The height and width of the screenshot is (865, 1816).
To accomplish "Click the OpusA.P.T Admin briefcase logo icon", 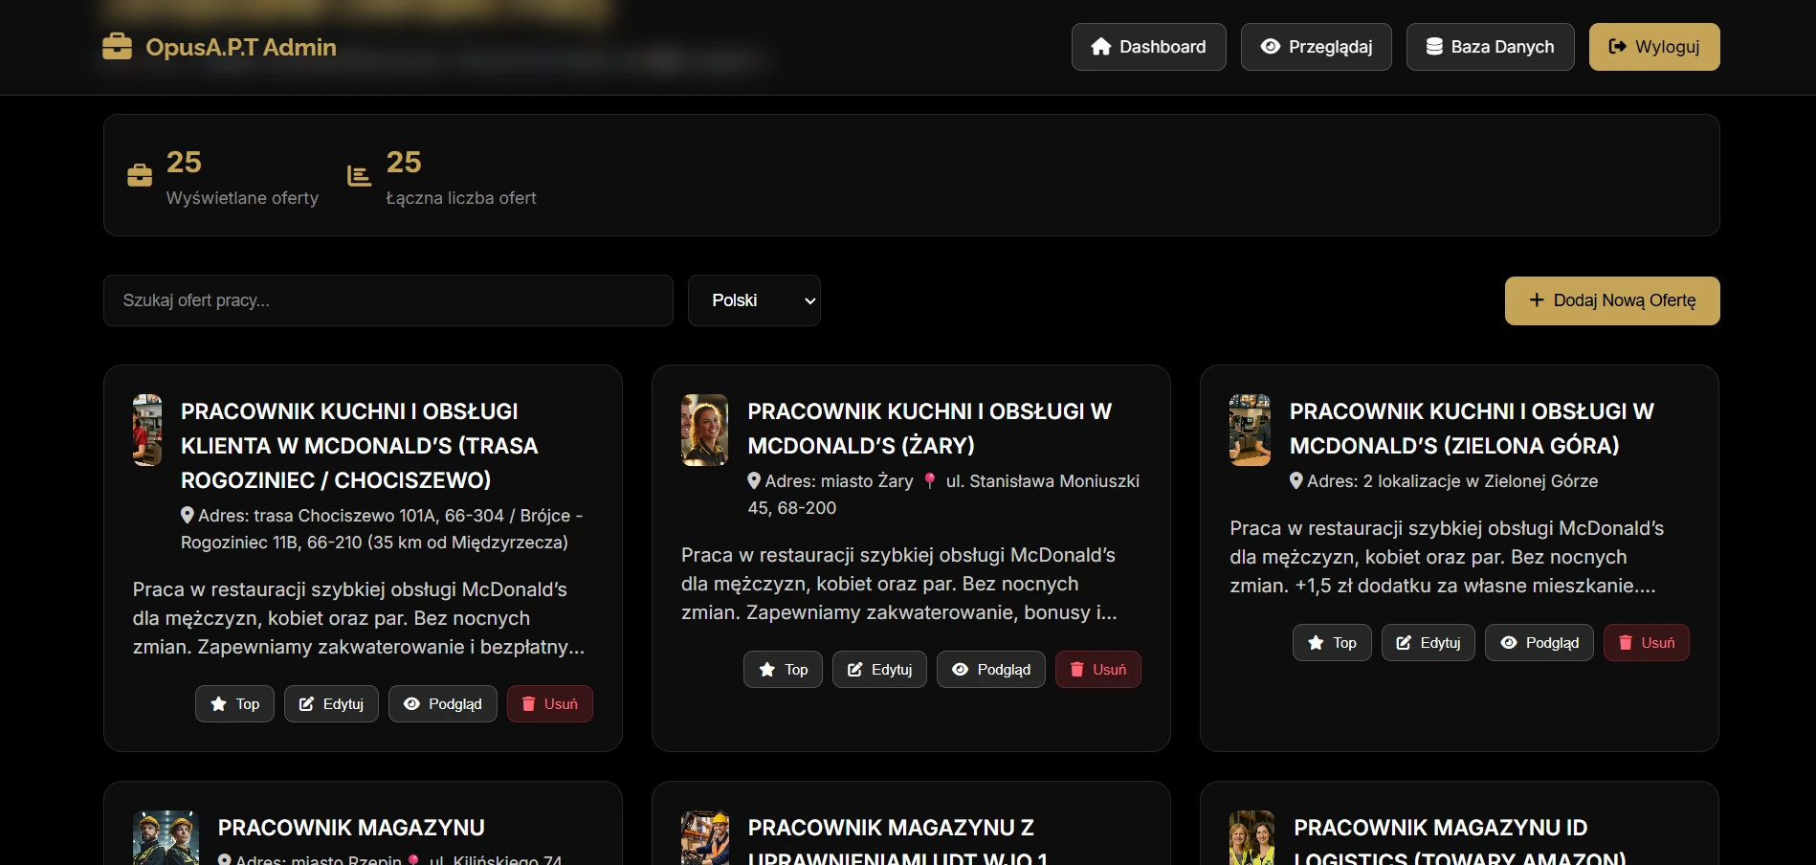I will click(x=117, y=47).
